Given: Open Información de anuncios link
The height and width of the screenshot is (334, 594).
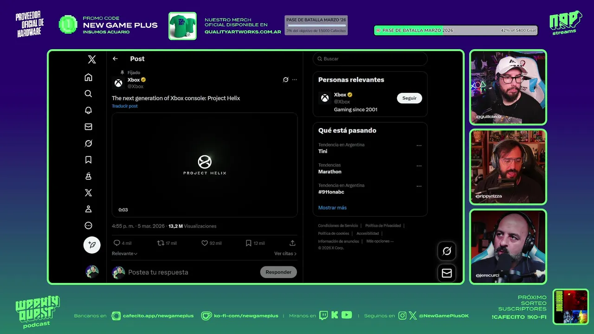Looking at the screenshot, I should pos(338,241).
